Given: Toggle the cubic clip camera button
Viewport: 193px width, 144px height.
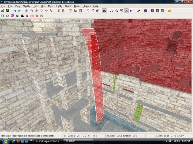Looking at the screenshot, I should (104, 11).
